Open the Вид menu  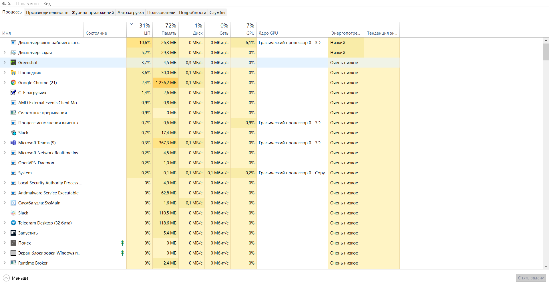(x=47, y=4)
